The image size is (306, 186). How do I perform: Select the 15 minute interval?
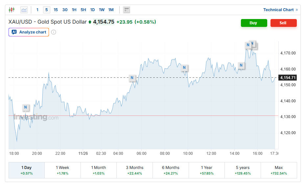click(x=56, y=10)
